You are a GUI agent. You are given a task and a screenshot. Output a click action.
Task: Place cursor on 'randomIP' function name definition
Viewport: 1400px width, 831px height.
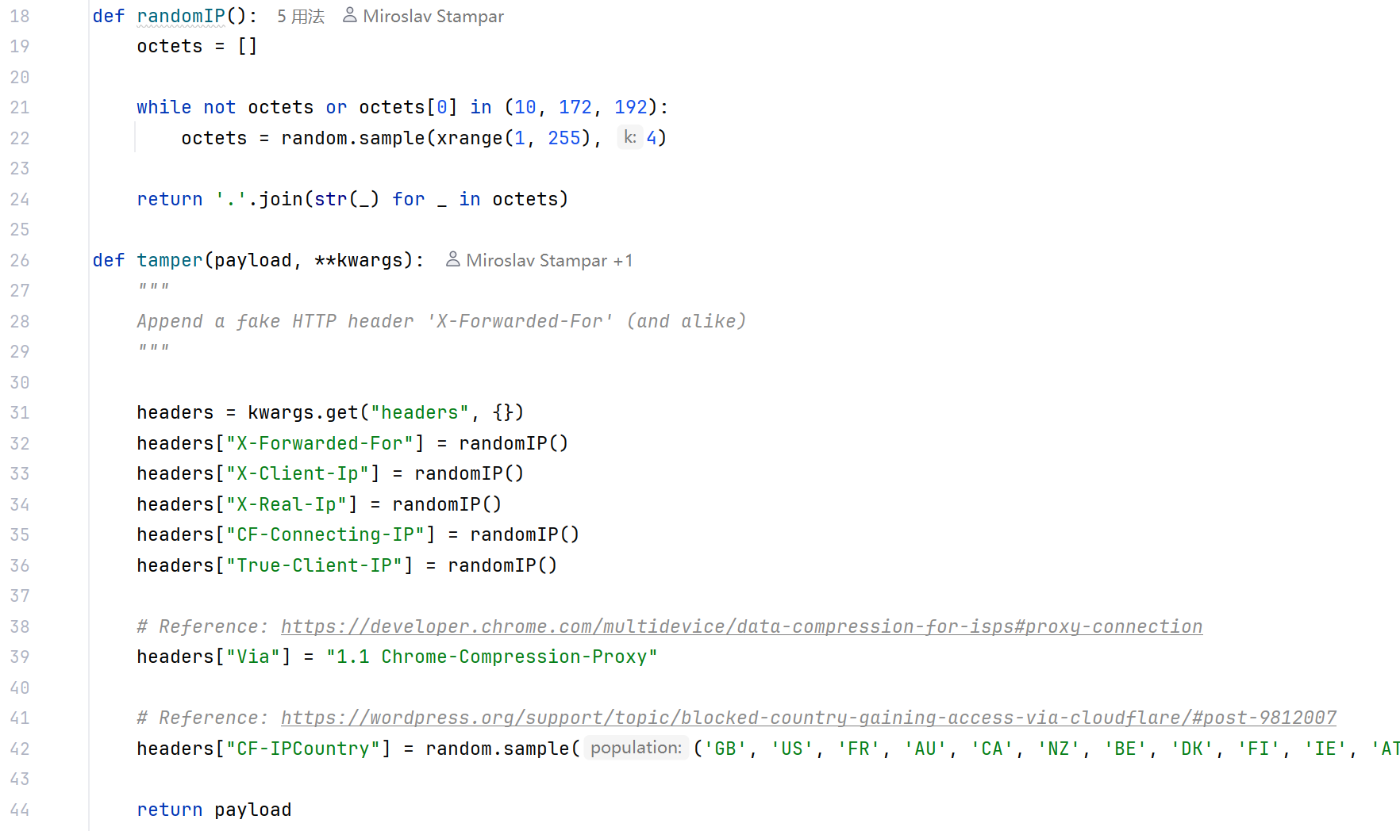pyautogui.click(x=181, y=16)
